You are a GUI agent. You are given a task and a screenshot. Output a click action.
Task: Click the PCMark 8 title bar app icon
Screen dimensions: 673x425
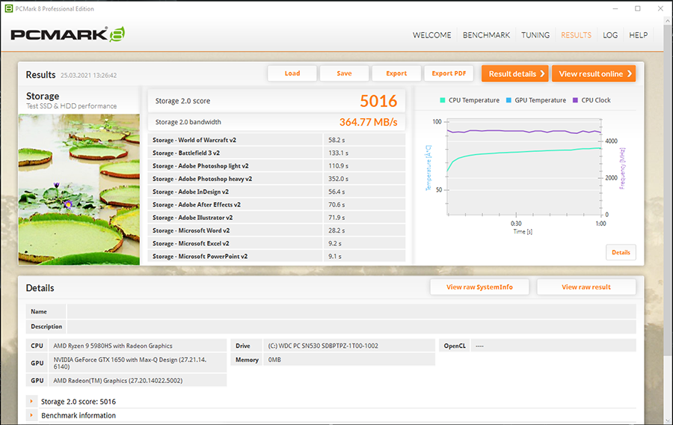click(8, 8)
